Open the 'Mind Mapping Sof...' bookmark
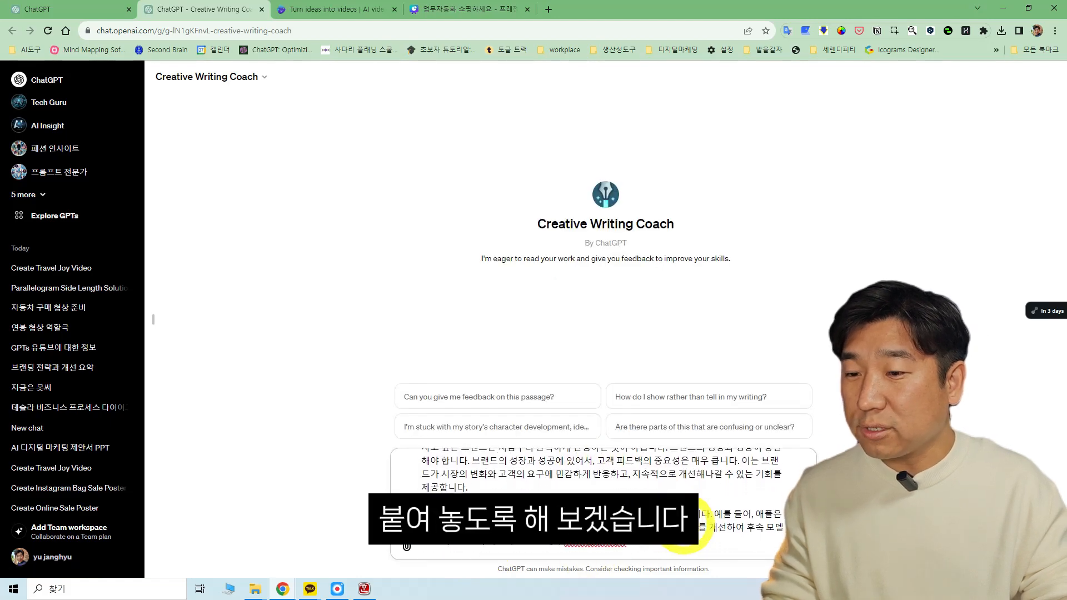 click(88, 49)
